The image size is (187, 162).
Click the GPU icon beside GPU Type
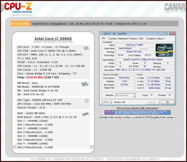point(87,100)
